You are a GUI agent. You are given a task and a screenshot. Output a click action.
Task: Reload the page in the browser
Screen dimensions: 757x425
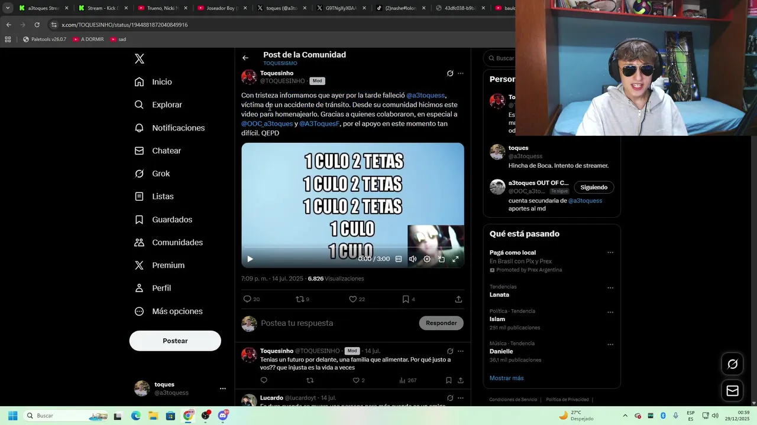(x=37, y=25)
